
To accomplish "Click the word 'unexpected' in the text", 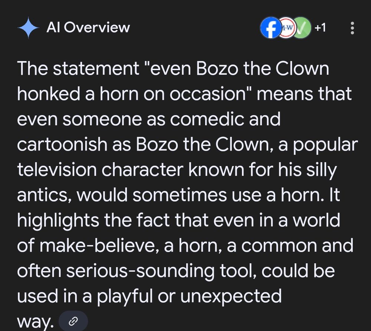I will (x=231, y=296).
